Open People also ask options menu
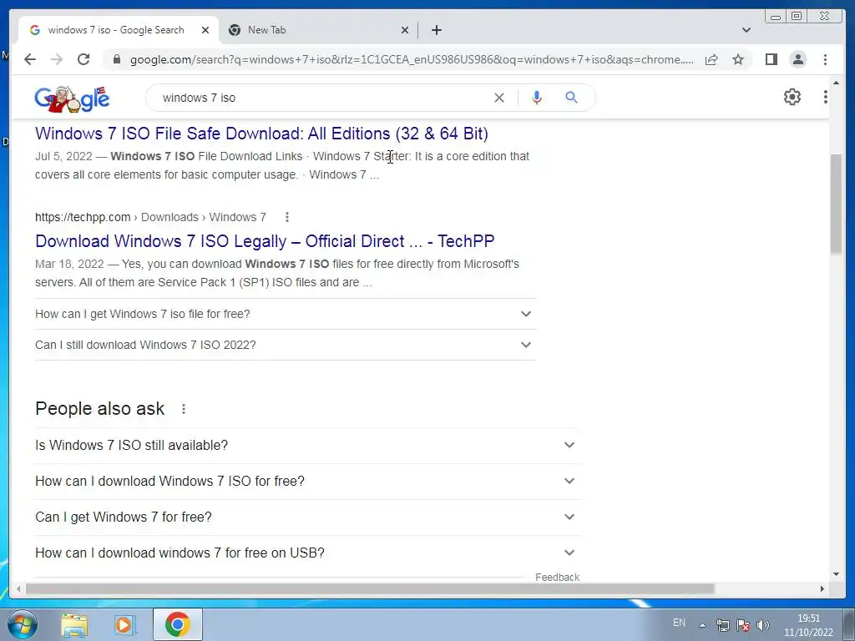The image size is (855, 641). (x=184, y=409)
